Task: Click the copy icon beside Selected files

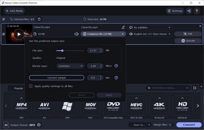Action: (11, 19)
